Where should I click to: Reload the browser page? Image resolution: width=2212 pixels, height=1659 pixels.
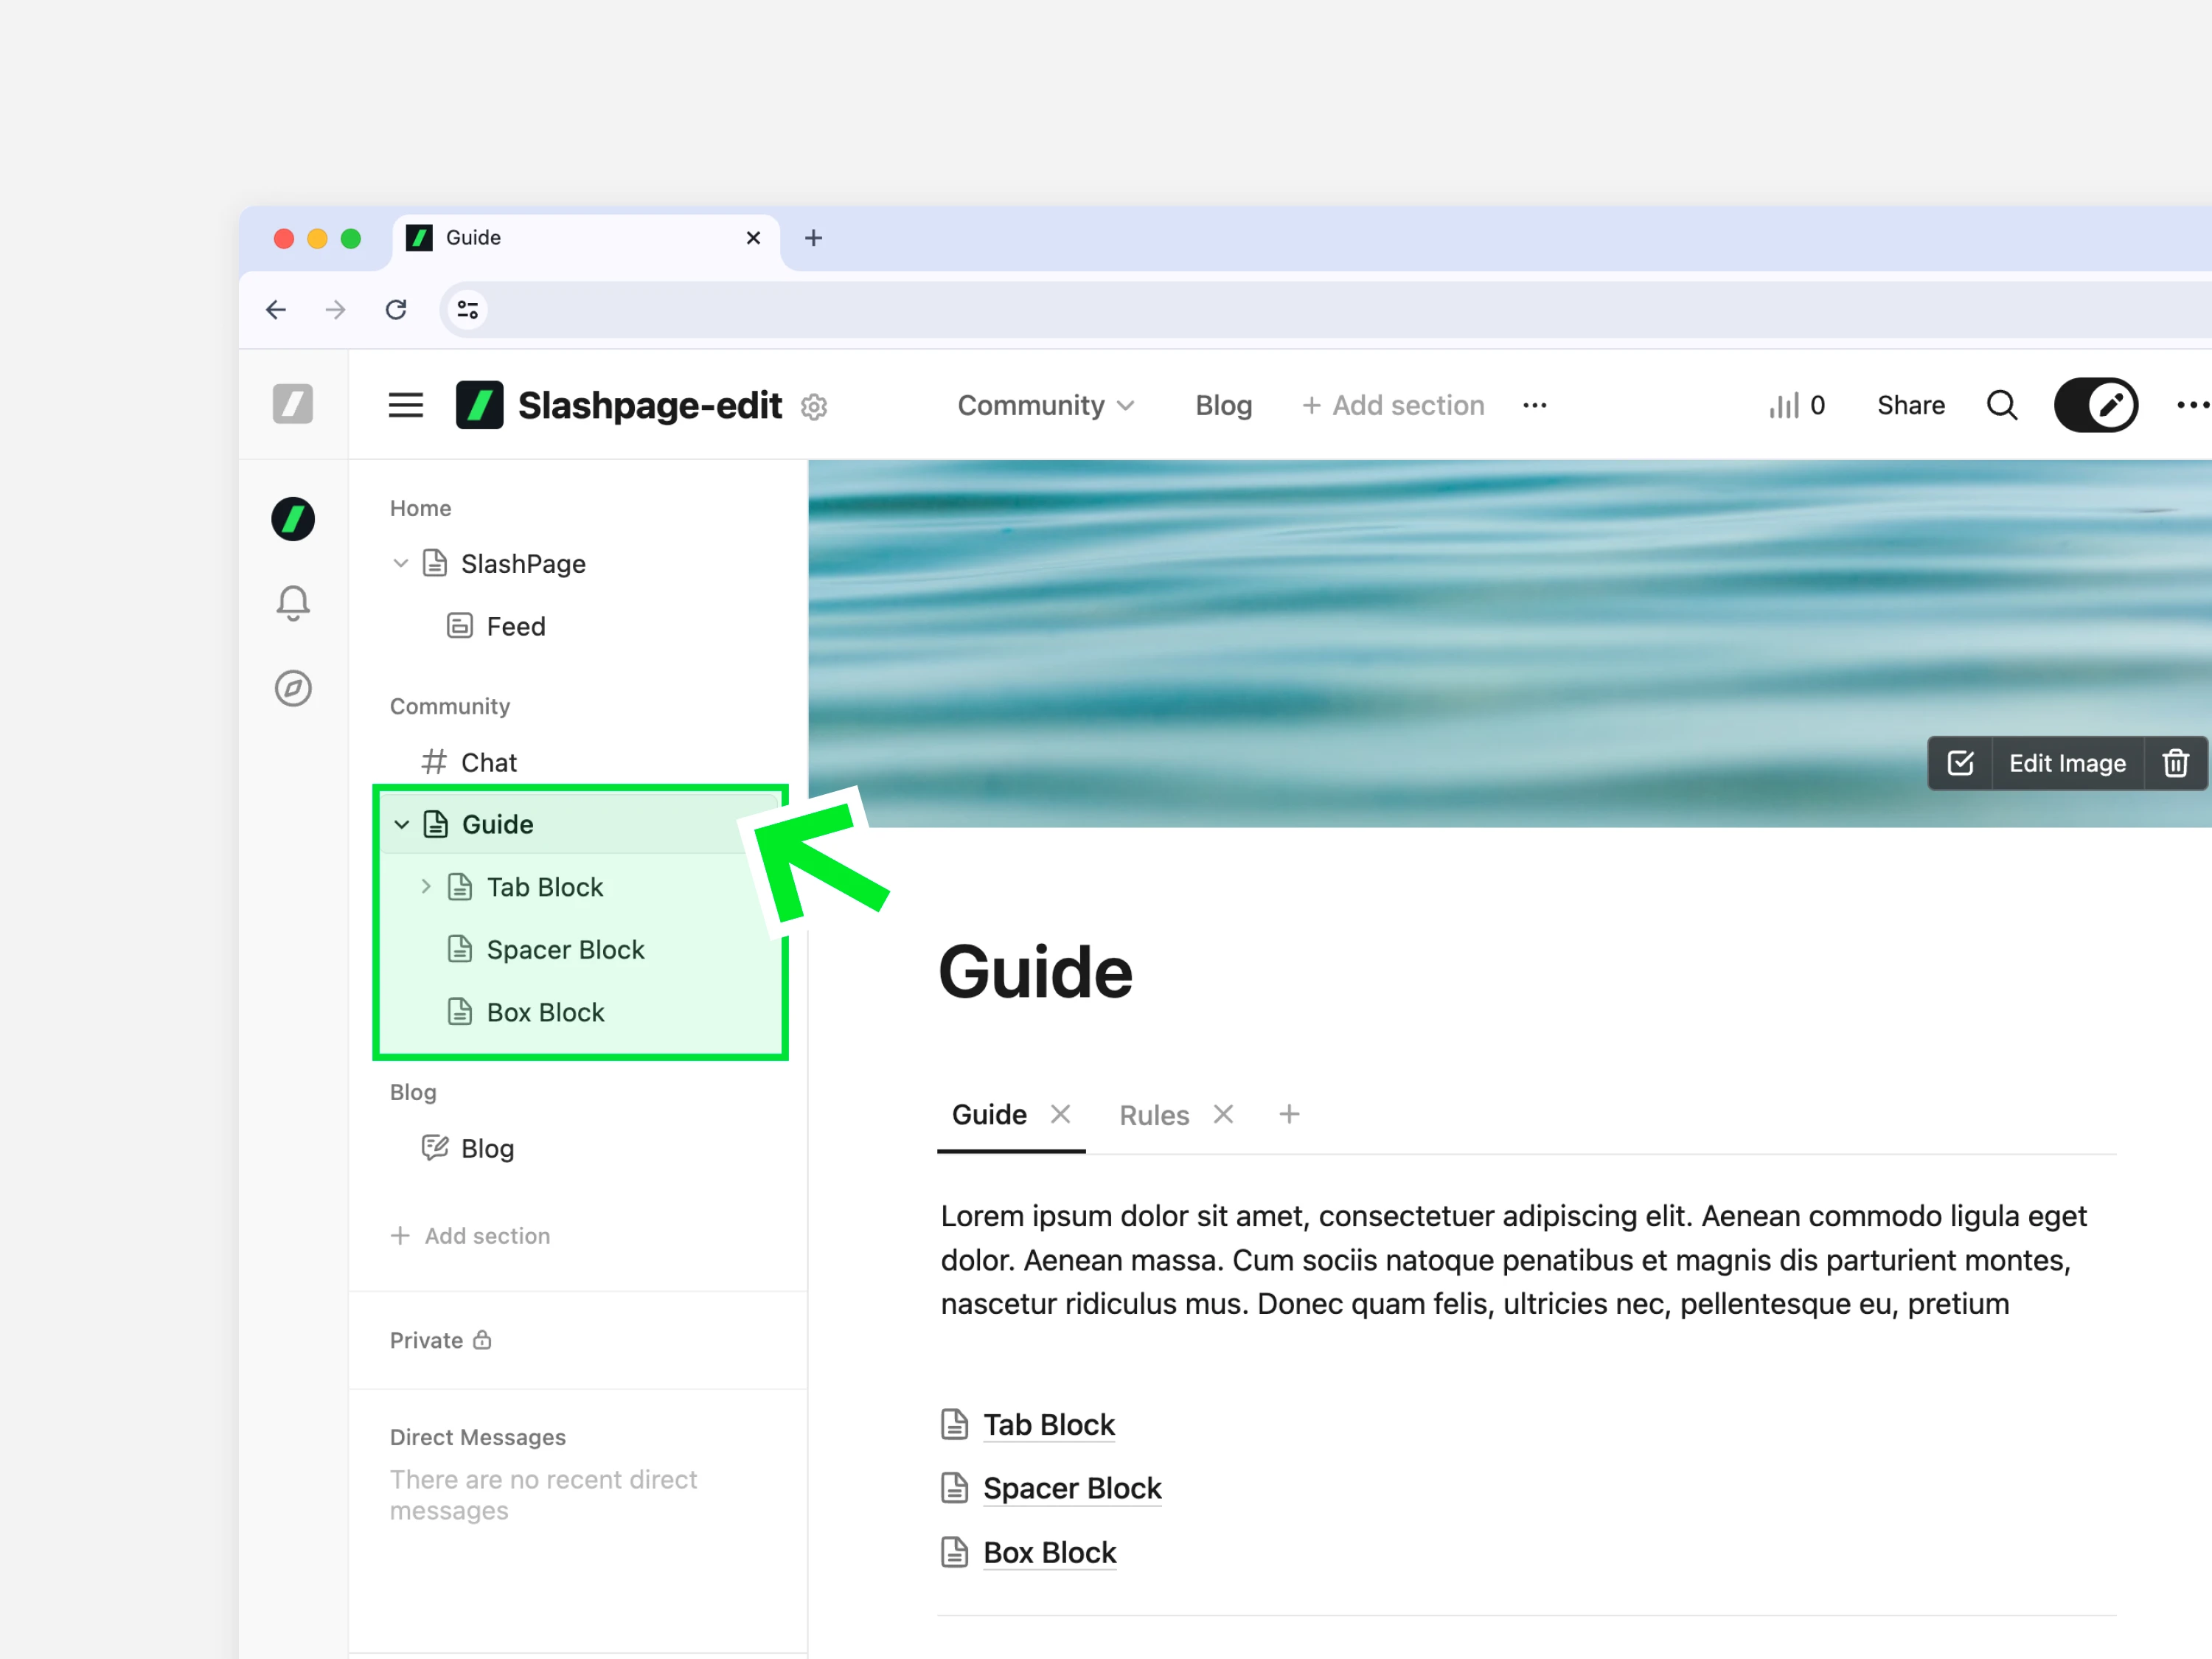click(396, 310)
